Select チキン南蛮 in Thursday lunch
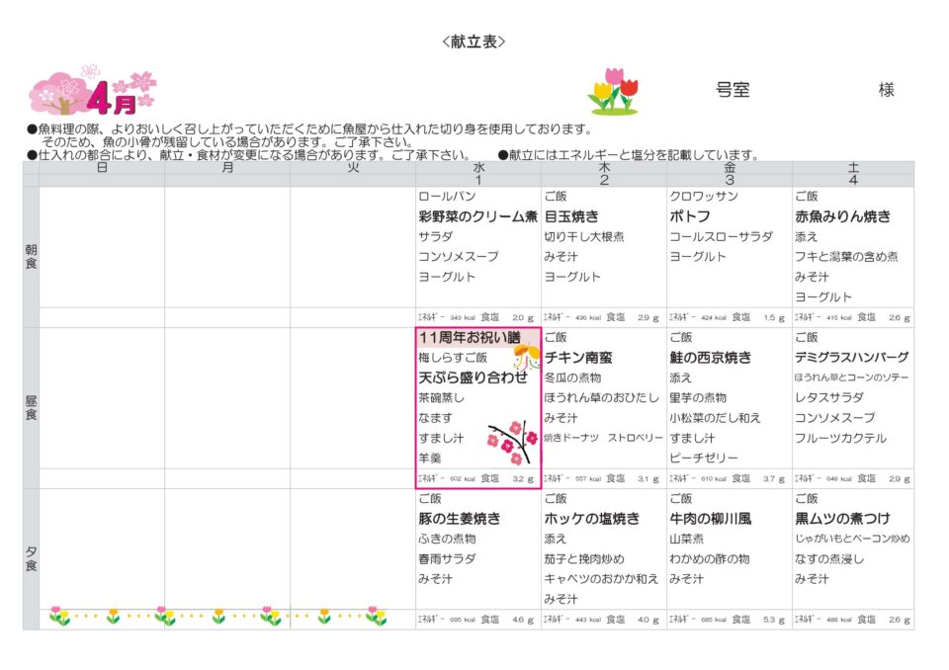The width and height of the screenshot is (949, 670). (x=578, y=358)
